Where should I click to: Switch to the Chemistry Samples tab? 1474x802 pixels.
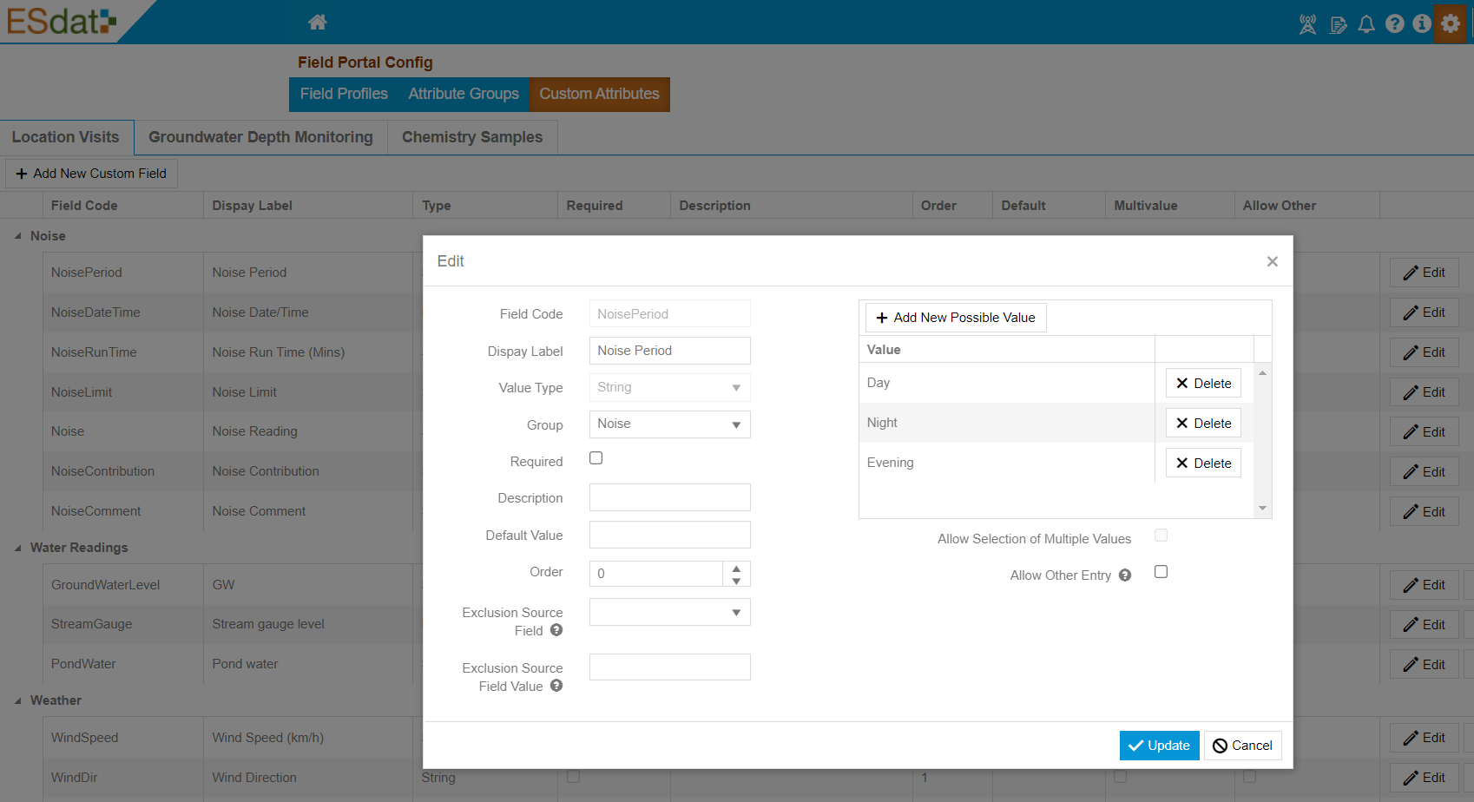[x=471, y=136]
